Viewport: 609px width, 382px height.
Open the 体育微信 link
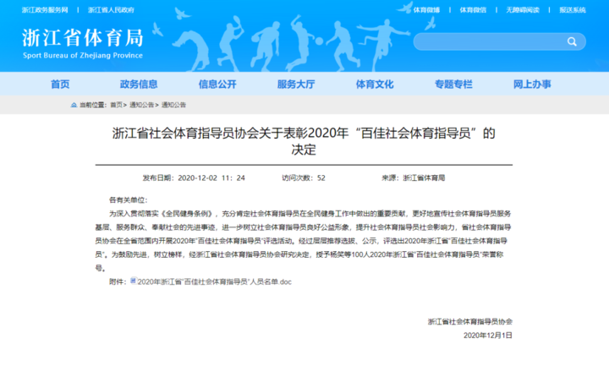point(472,10)
